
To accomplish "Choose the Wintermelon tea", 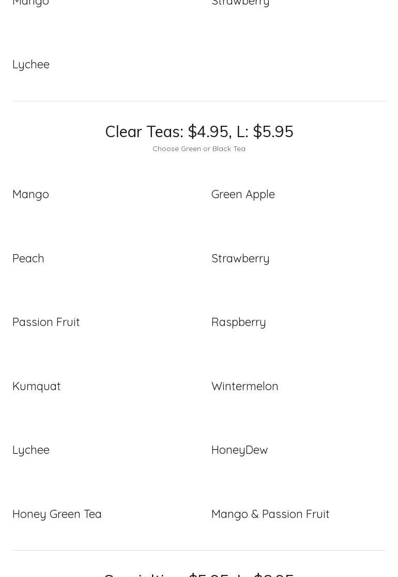I will coord(245,386).
